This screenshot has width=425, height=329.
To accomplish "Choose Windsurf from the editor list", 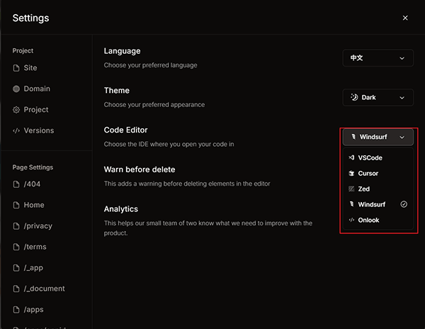I will (x=378, y=204).
